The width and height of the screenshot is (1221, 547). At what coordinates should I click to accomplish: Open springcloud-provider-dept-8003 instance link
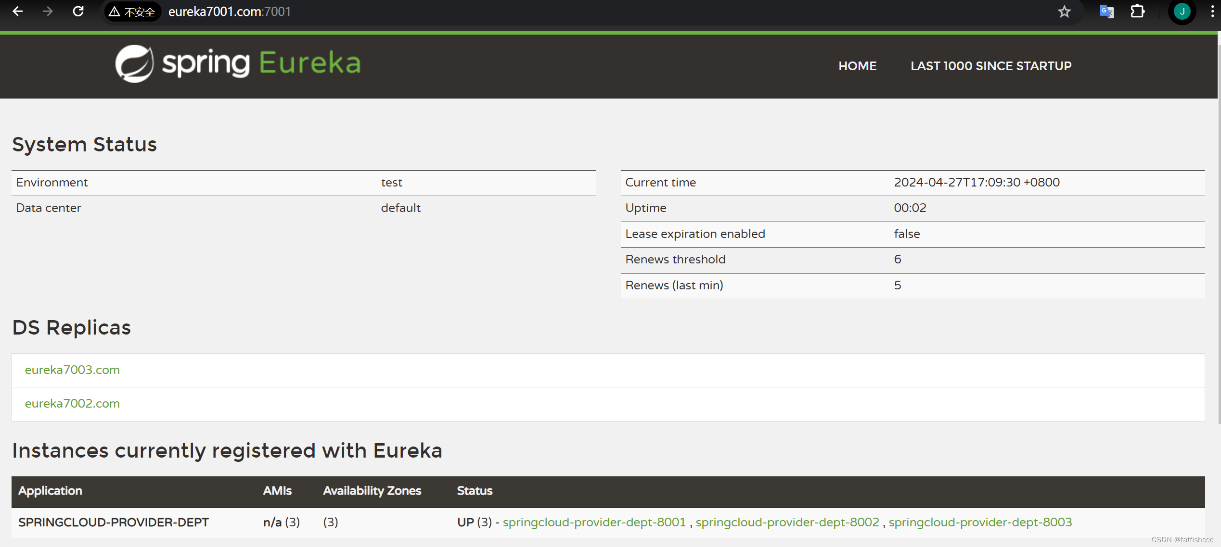[980, 522]
